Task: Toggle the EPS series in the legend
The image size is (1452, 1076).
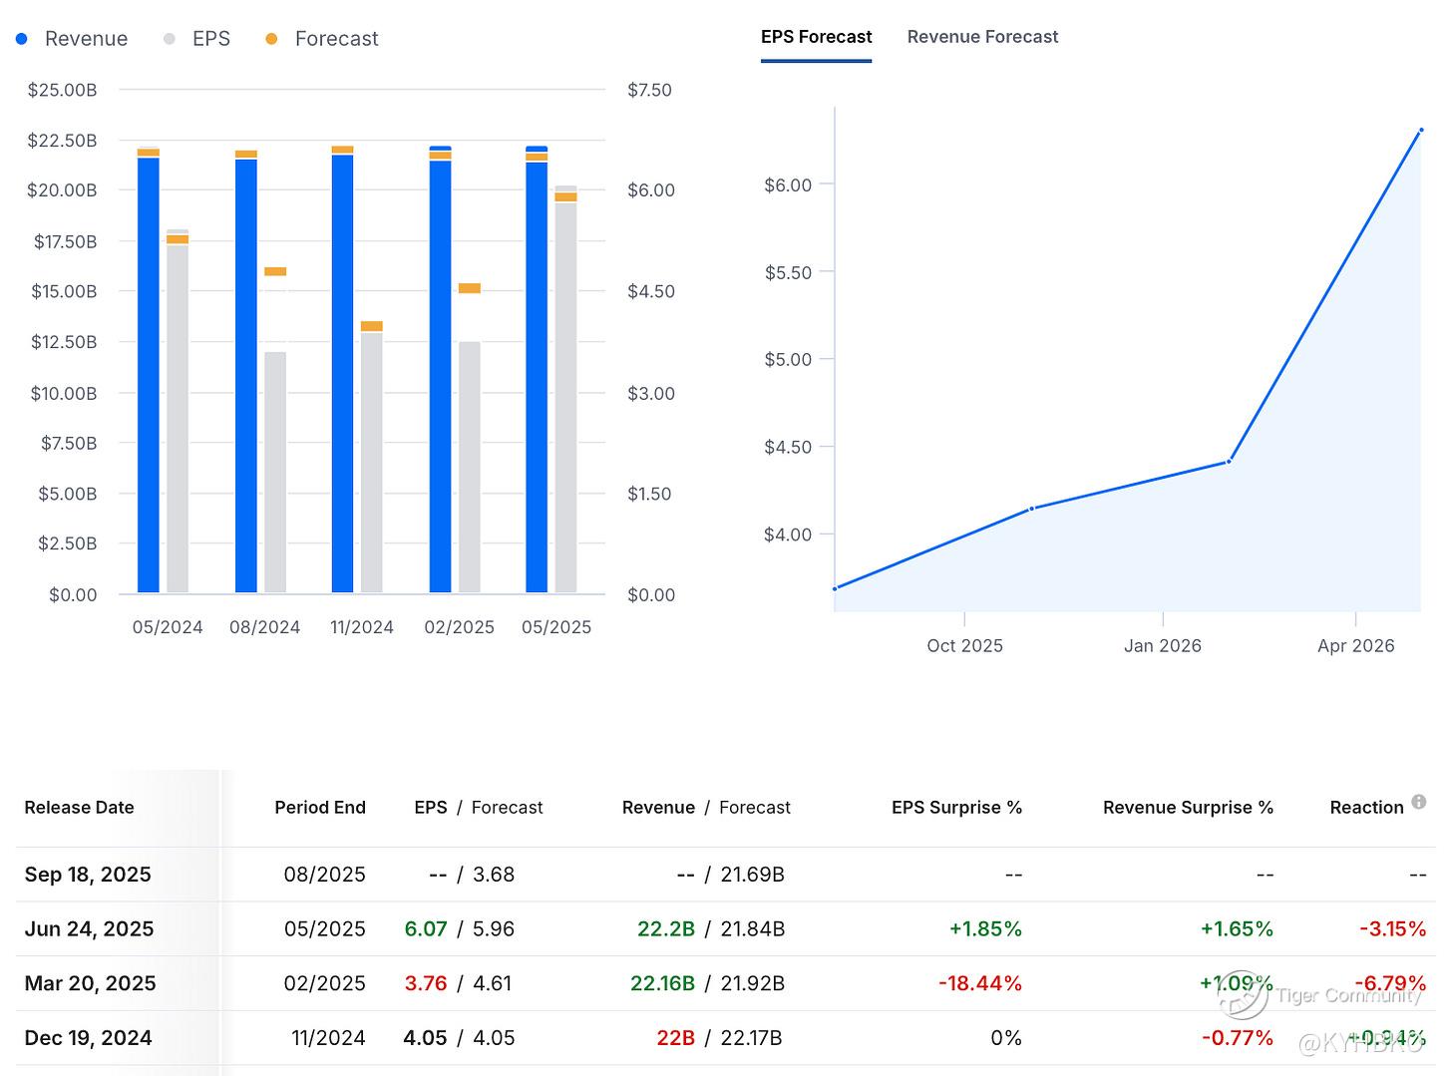Action: 197,39
